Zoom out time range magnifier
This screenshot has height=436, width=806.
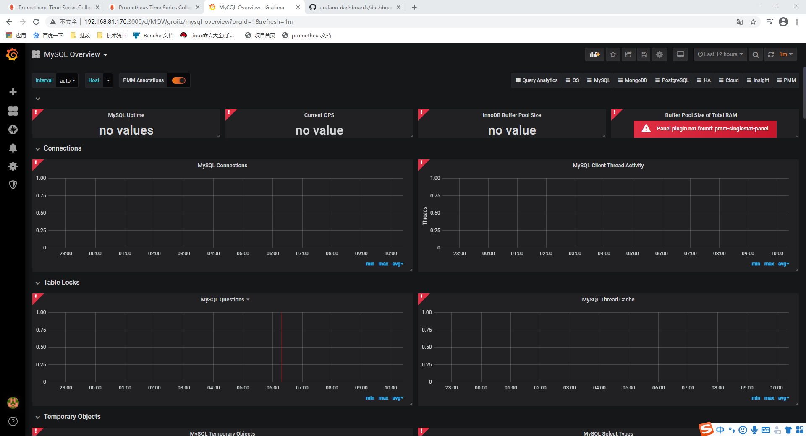point(756,54)
